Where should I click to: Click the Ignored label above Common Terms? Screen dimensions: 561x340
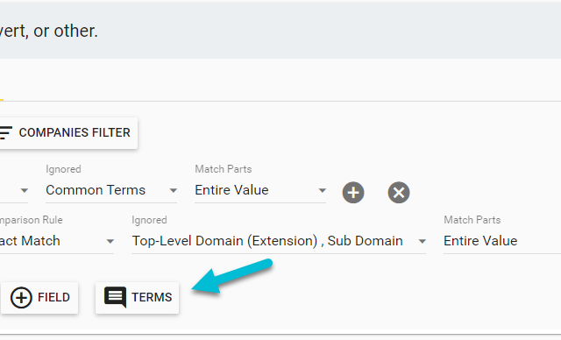click(63, 169)
